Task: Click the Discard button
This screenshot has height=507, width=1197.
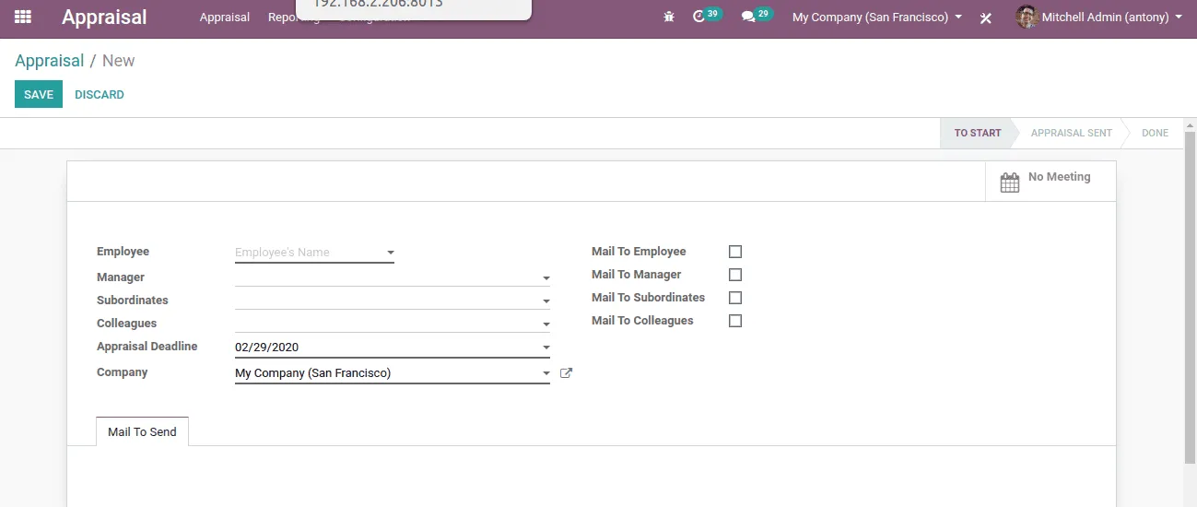Action: point(100,94)
